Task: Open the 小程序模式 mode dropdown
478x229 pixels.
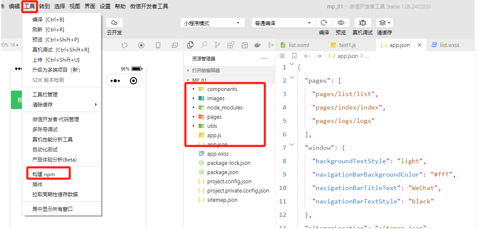Action: 213,23
